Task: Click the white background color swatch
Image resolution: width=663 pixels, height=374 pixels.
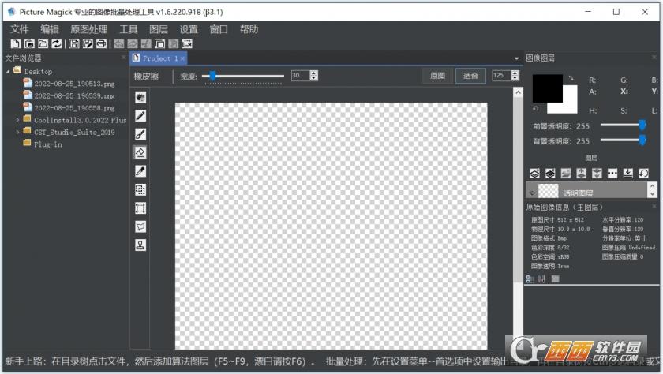Action: click(x=570, y=103)
